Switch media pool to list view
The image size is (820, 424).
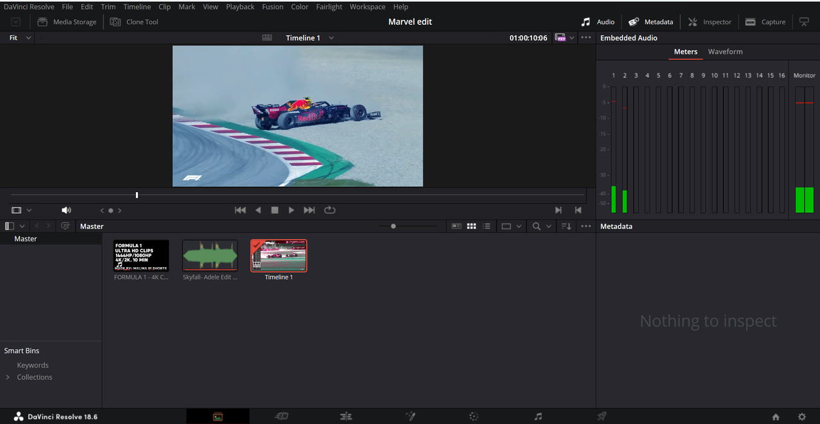point(487,226)
